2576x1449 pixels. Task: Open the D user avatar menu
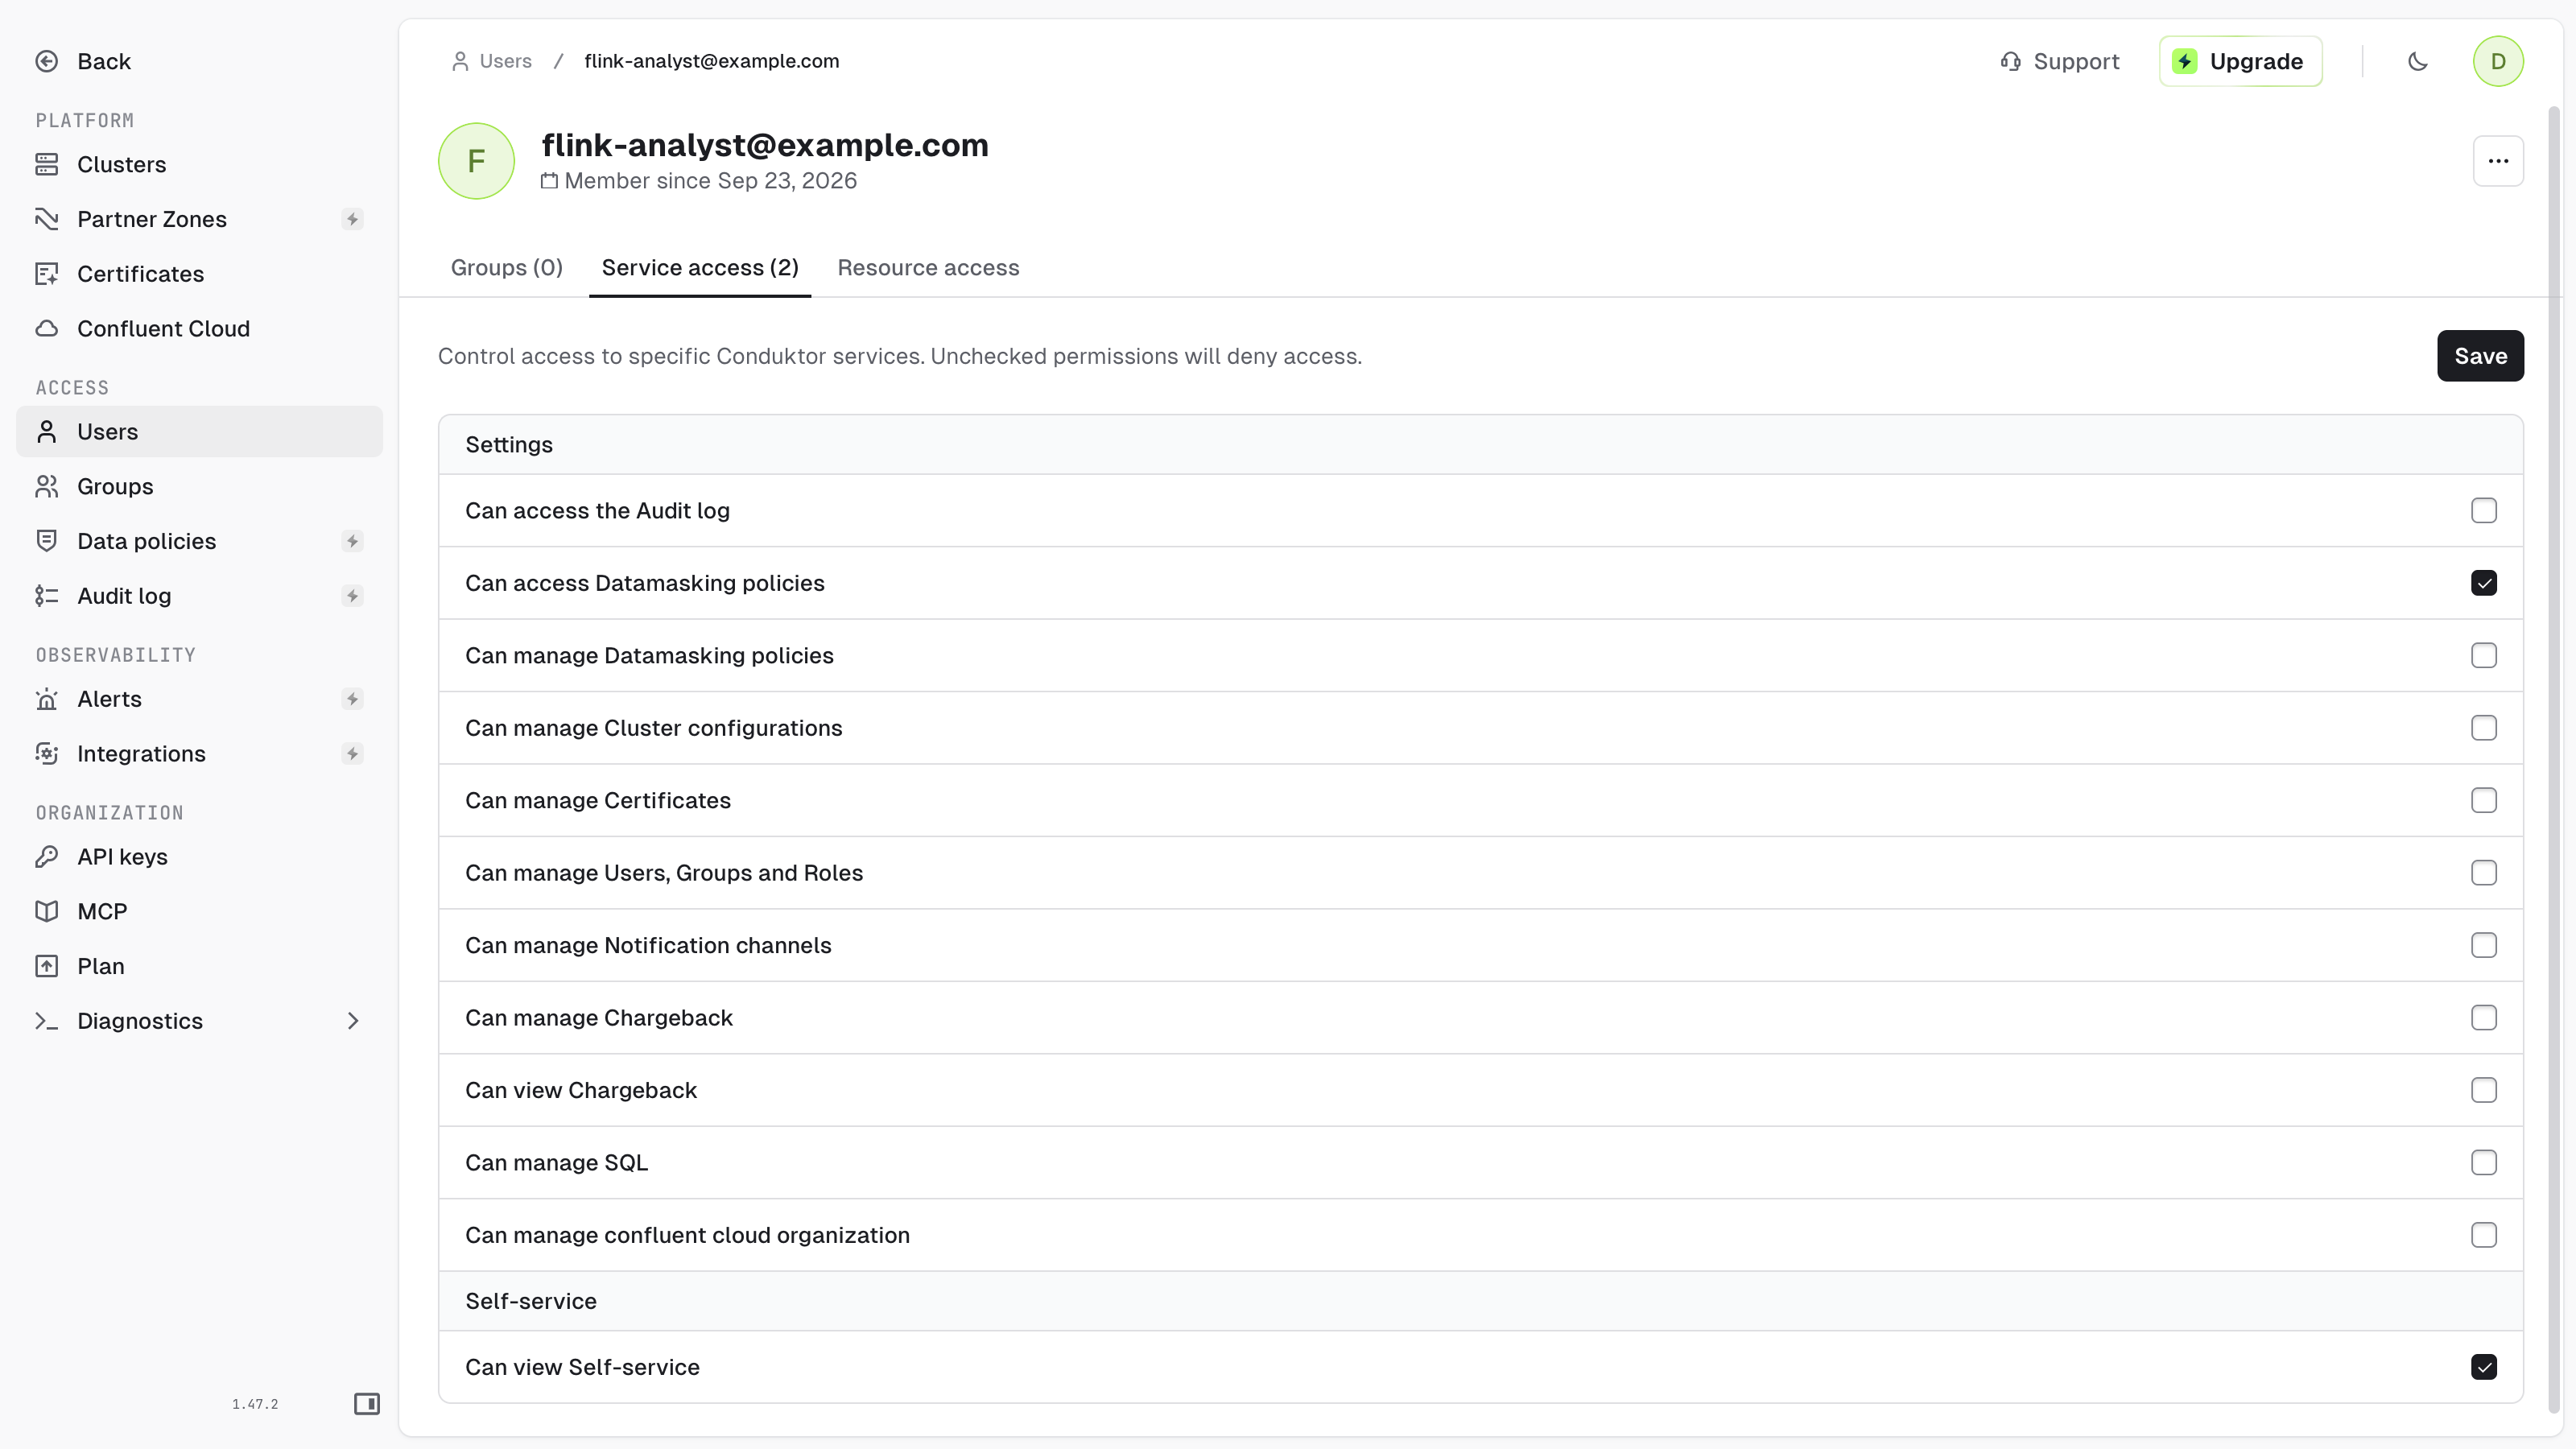click(x=2498, y=62)
